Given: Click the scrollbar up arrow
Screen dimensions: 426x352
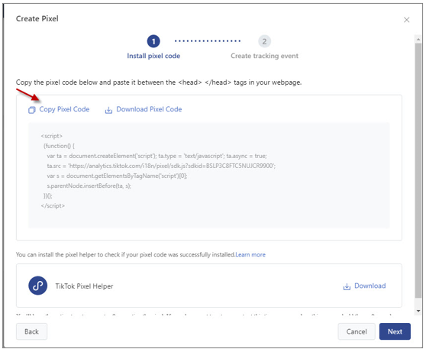Looking at the screenshot, I should tap(418, 40).
